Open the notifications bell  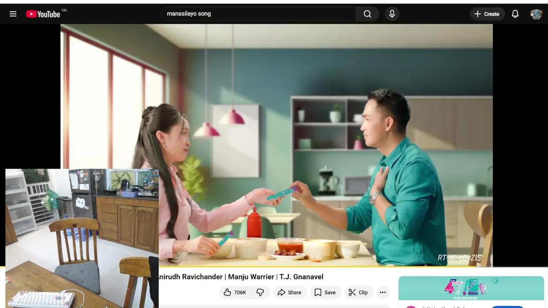pyautogui.click(x=515, y=14)
